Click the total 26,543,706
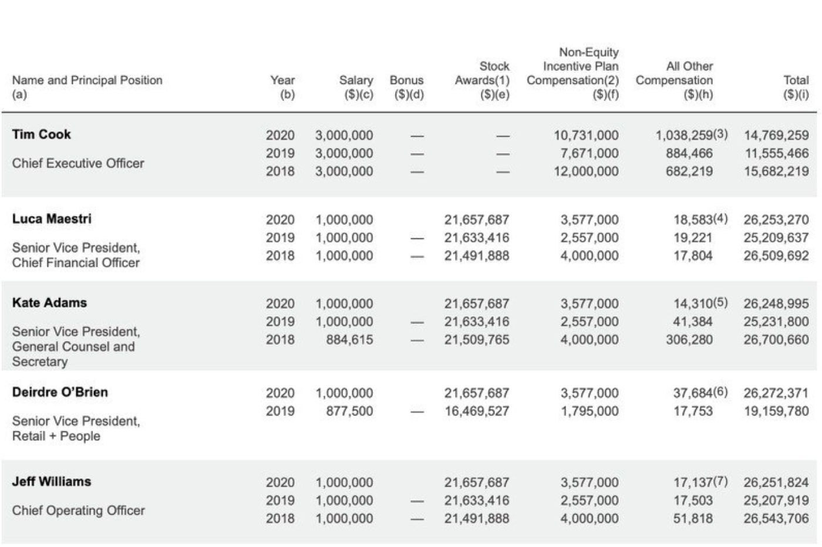This screenshot has width=822, height=547. (776, 519)
